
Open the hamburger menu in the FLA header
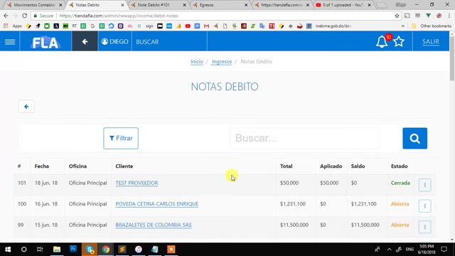click(10, 42)
